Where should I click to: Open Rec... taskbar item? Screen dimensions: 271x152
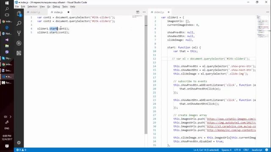[x=7, y=83]
